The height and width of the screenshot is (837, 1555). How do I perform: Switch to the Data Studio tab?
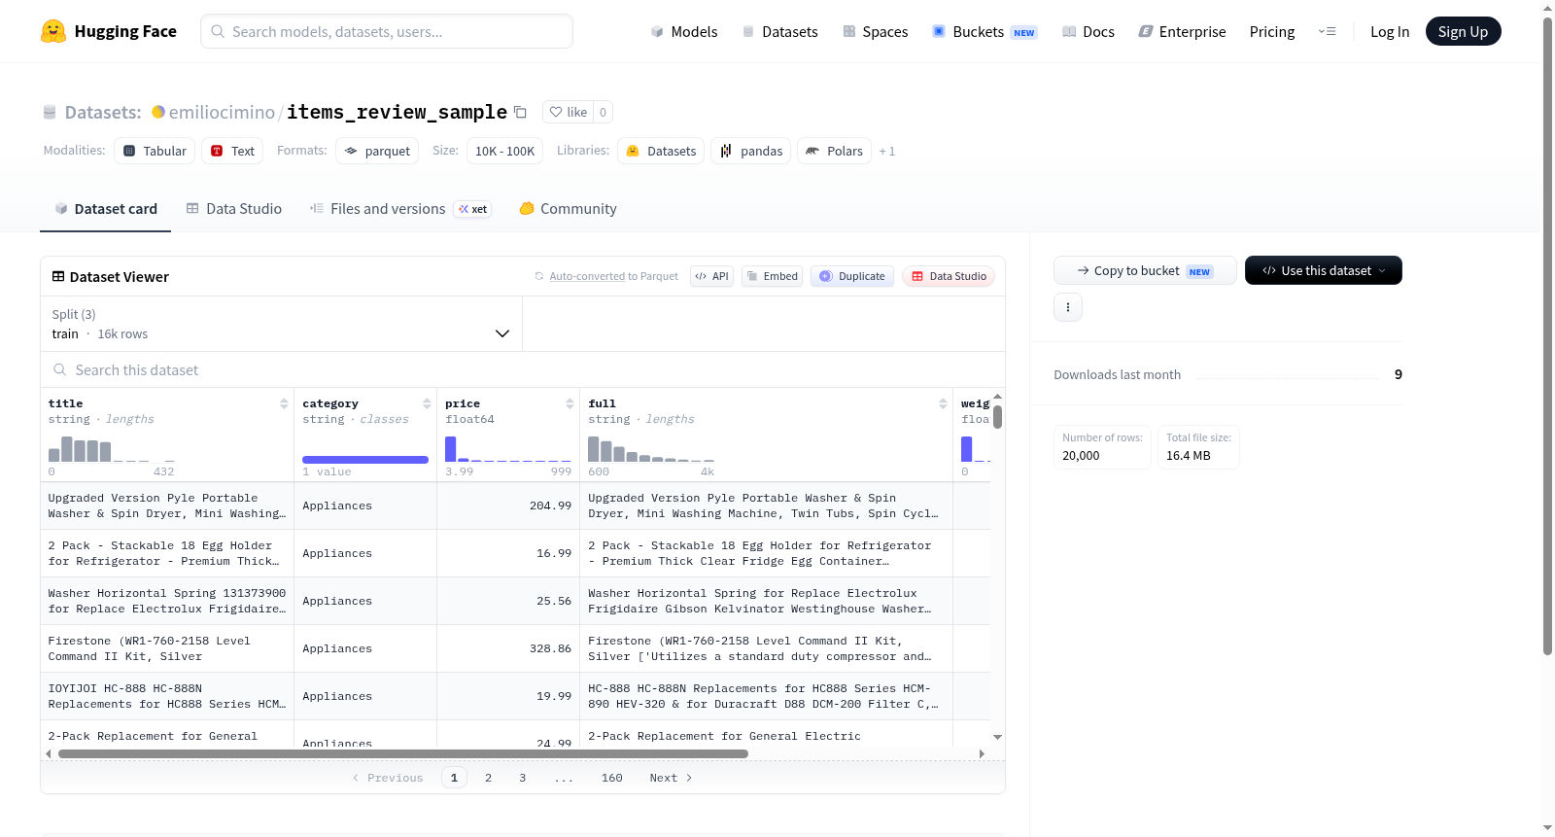click(x=234, y=209)
